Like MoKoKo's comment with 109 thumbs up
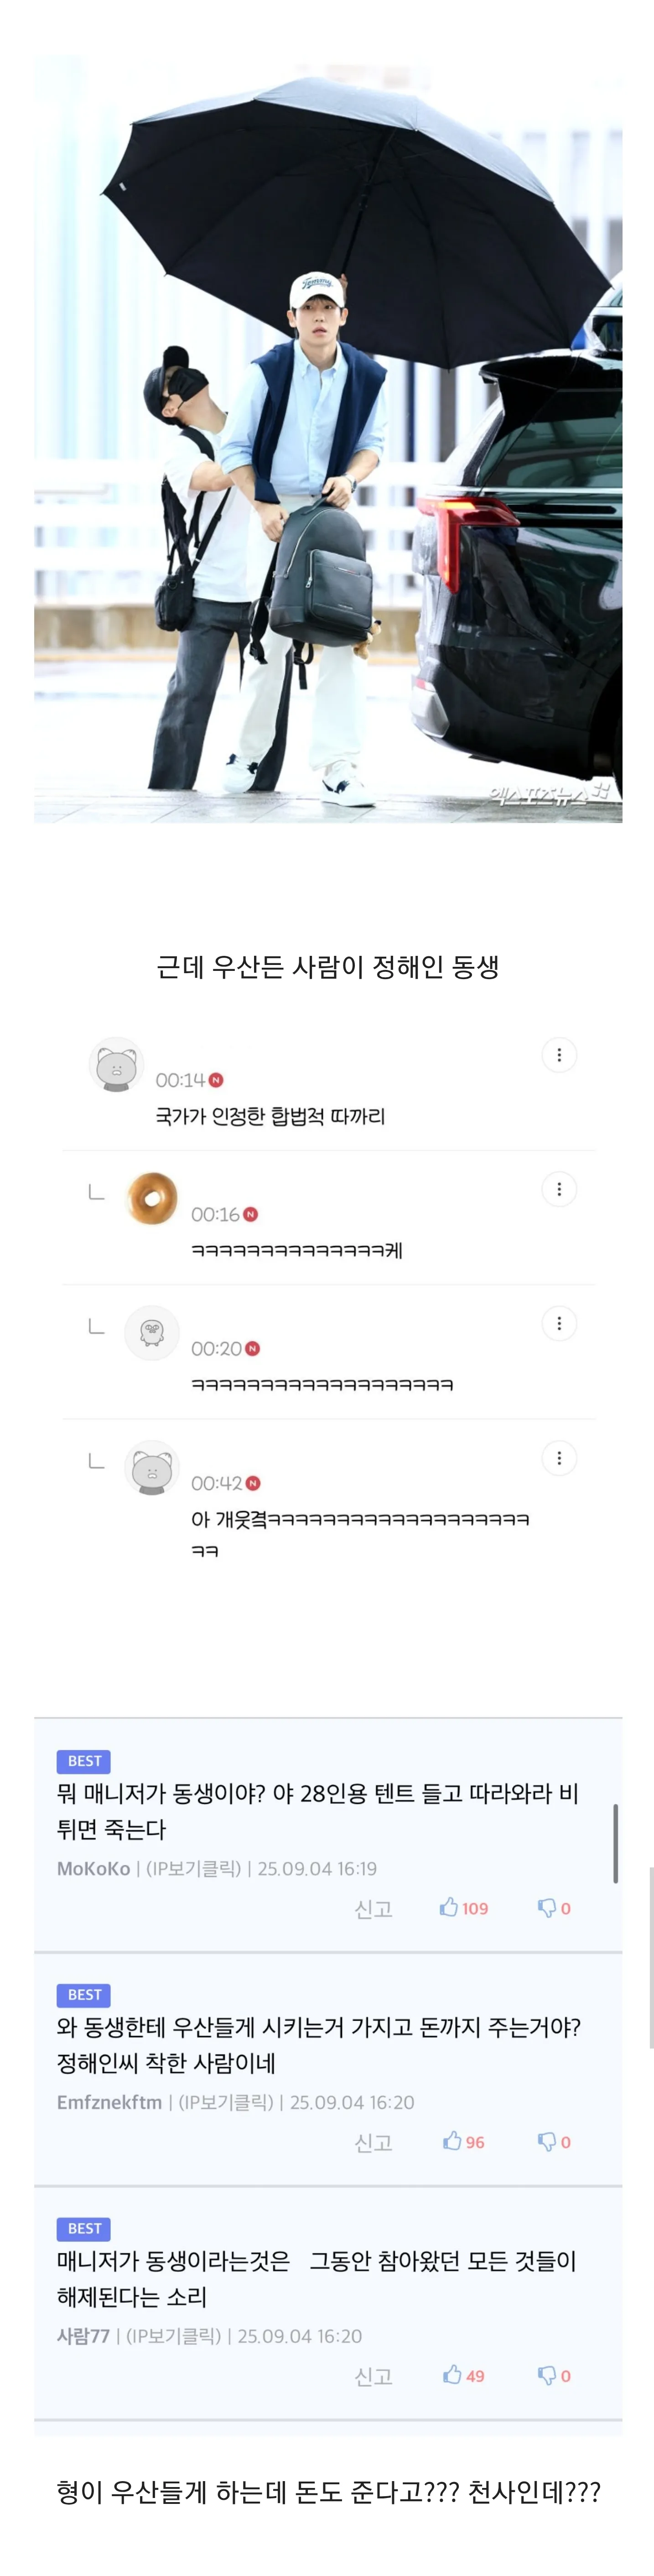654x2576 pixels. (x=463, y=1908)
